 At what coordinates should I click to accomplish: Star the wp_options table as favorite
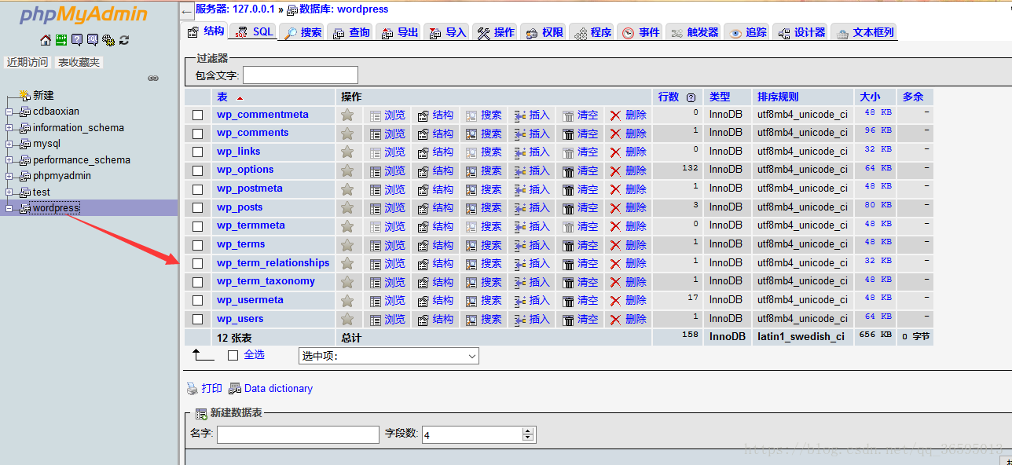(x=347, y=170)
